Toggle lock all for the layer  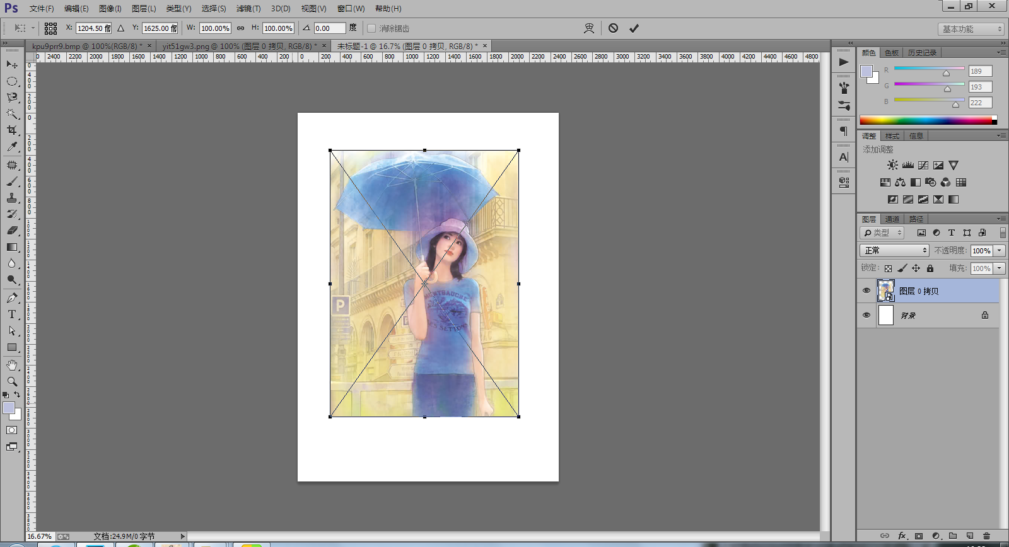point(930,268)
